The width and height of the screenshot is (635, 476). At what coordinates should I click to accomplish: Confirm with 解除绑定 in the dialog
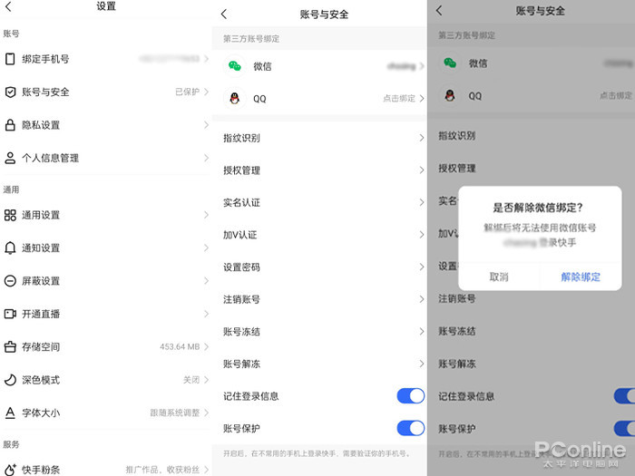581,277
